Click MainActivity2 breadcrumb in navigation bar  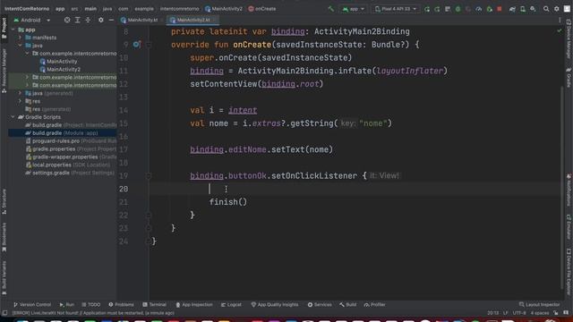pos(224,9)
